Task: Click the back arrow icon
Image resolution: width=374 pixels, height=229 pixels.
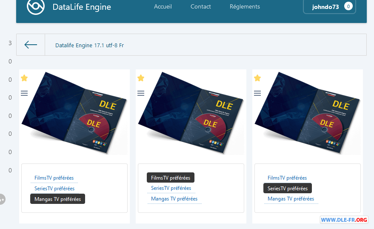Action: [31, 45]
